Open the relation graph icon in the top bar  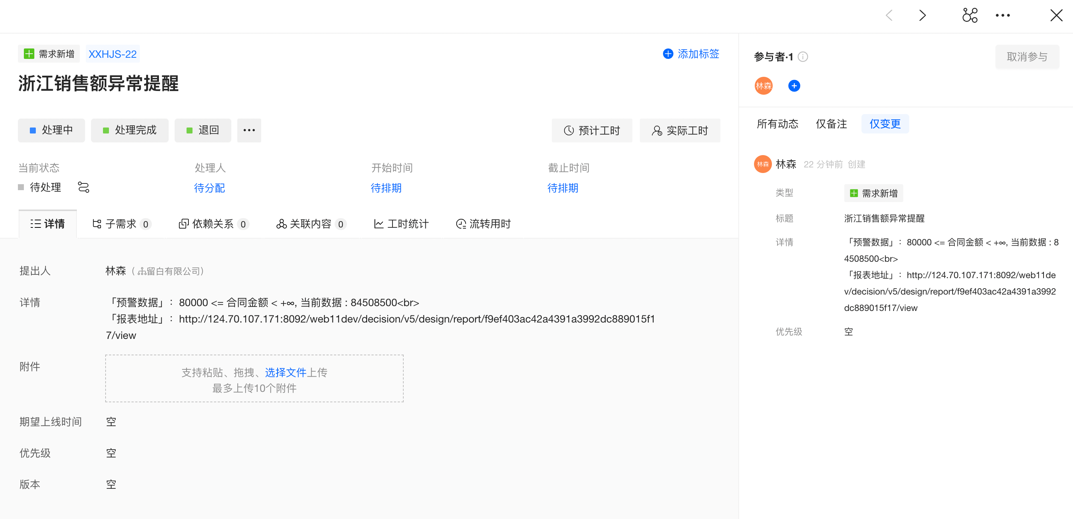(x=969, y=15)
